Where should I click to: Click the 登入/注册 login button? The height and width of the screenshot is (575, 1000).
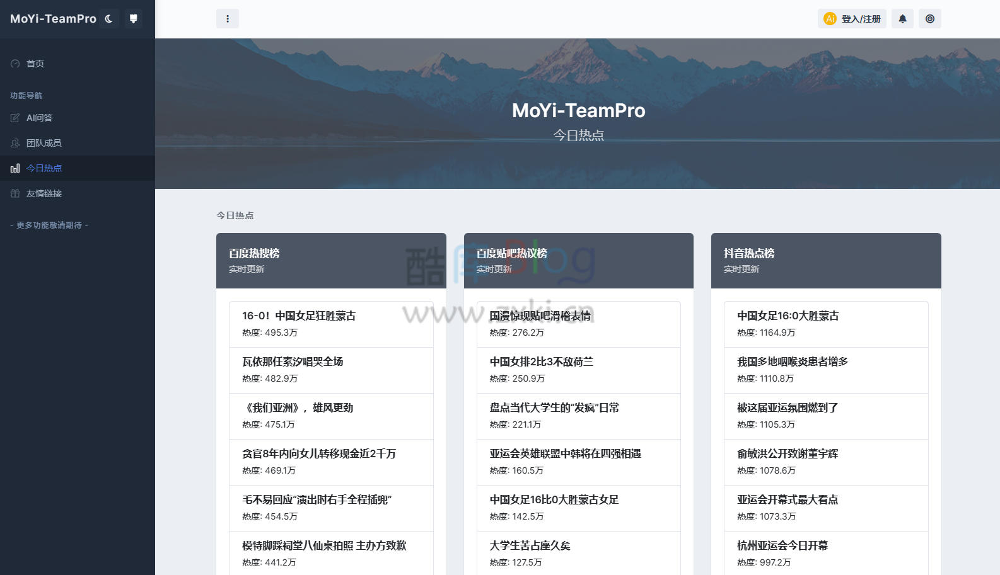pos(852,19)
